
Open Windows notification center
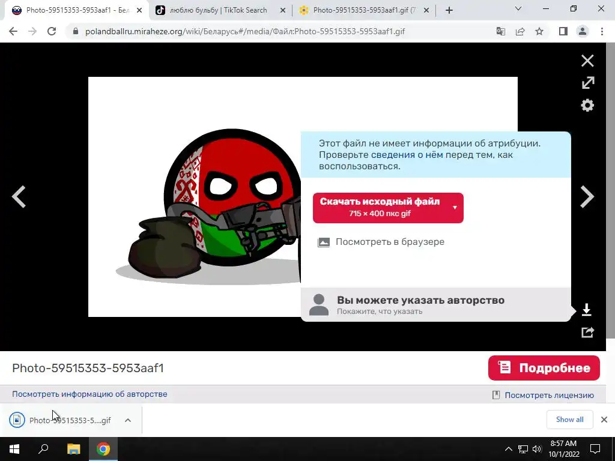point(595,449)
